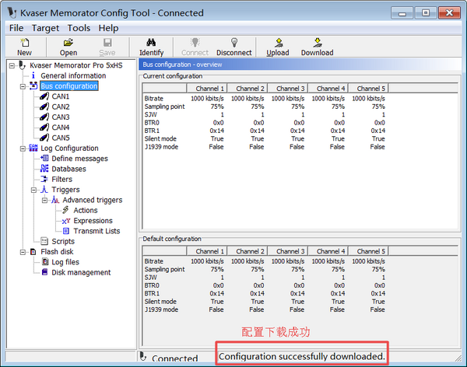Collapse the Kvaser Memorator Pro 5xHS root node
This screenshot has width=467, height=367.
pos(12,65)
